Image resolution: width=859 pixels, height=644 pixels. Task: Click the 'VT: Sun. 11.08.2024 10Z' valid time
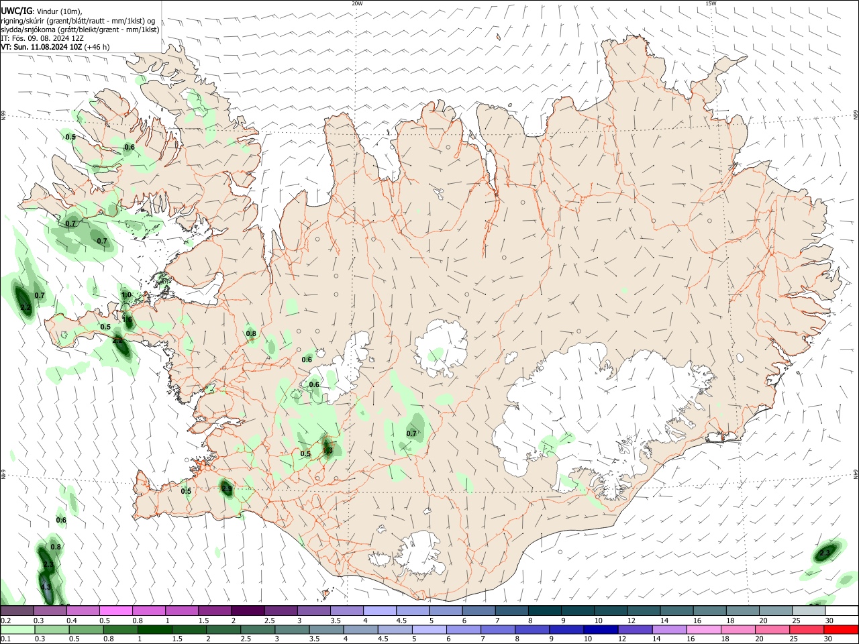(x=42, y=47)
